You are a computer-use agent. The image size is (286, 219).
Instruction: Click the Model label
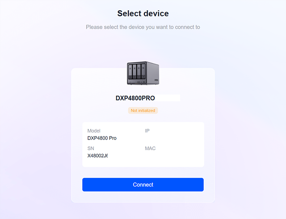(x=94, y=131)
